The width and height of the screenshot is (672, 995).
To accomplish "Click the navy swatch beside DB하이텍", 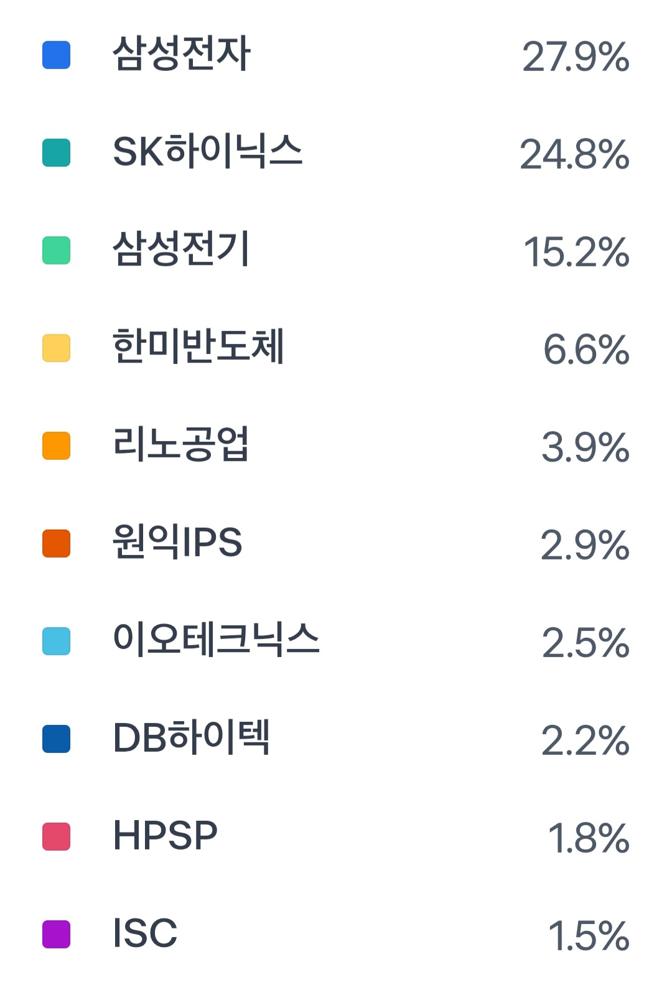I will (x=56, y=739).
